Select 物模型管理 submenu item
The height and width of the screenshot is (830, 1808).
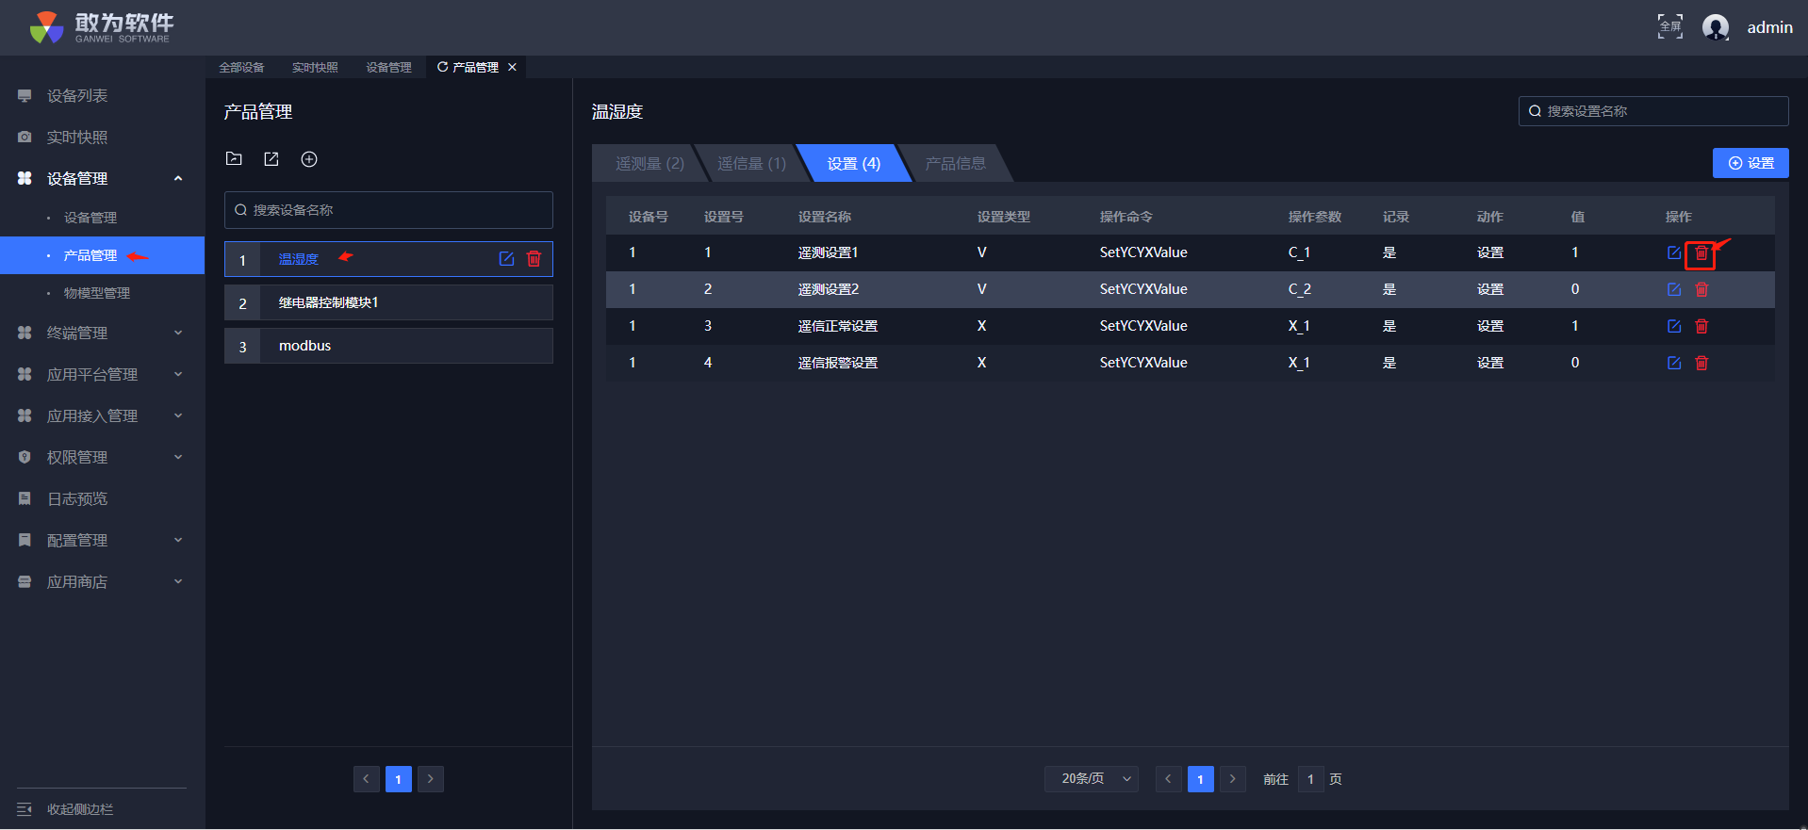coord(102,293)
